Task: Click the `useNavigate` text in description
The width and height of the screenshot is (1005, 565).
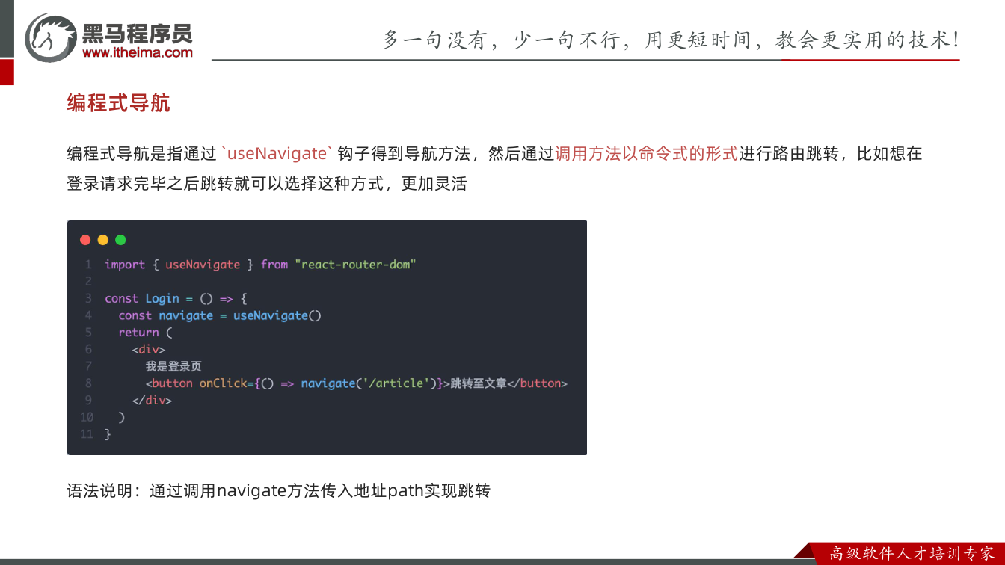Action: point(277,154)
